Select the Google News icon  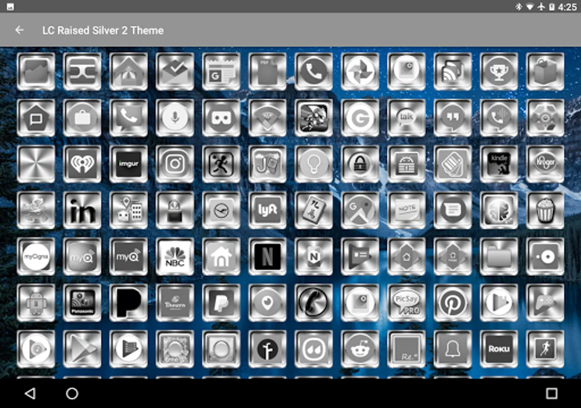tap(221, 71)
